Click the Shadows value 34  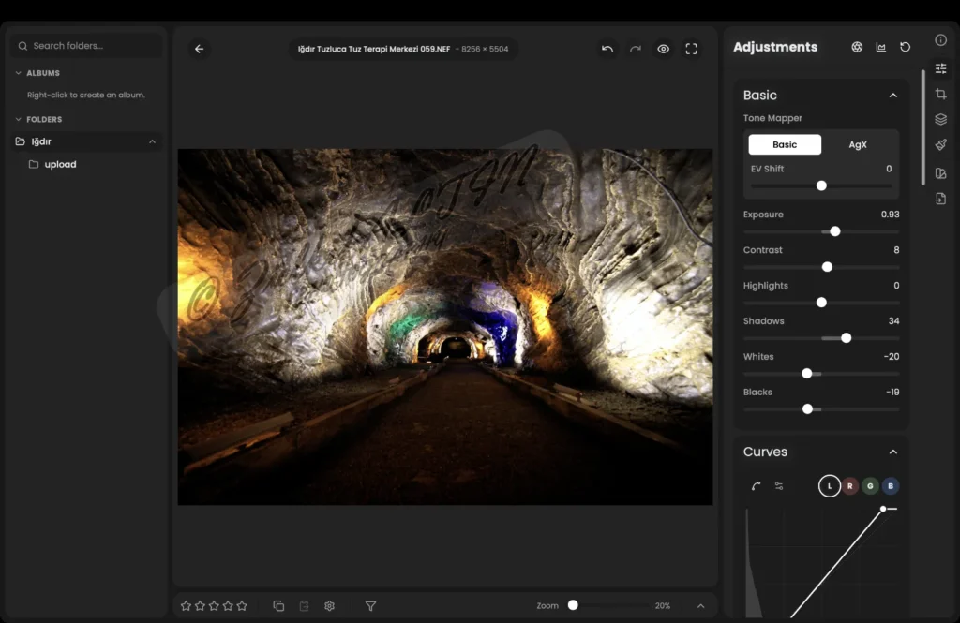point(893,320)
